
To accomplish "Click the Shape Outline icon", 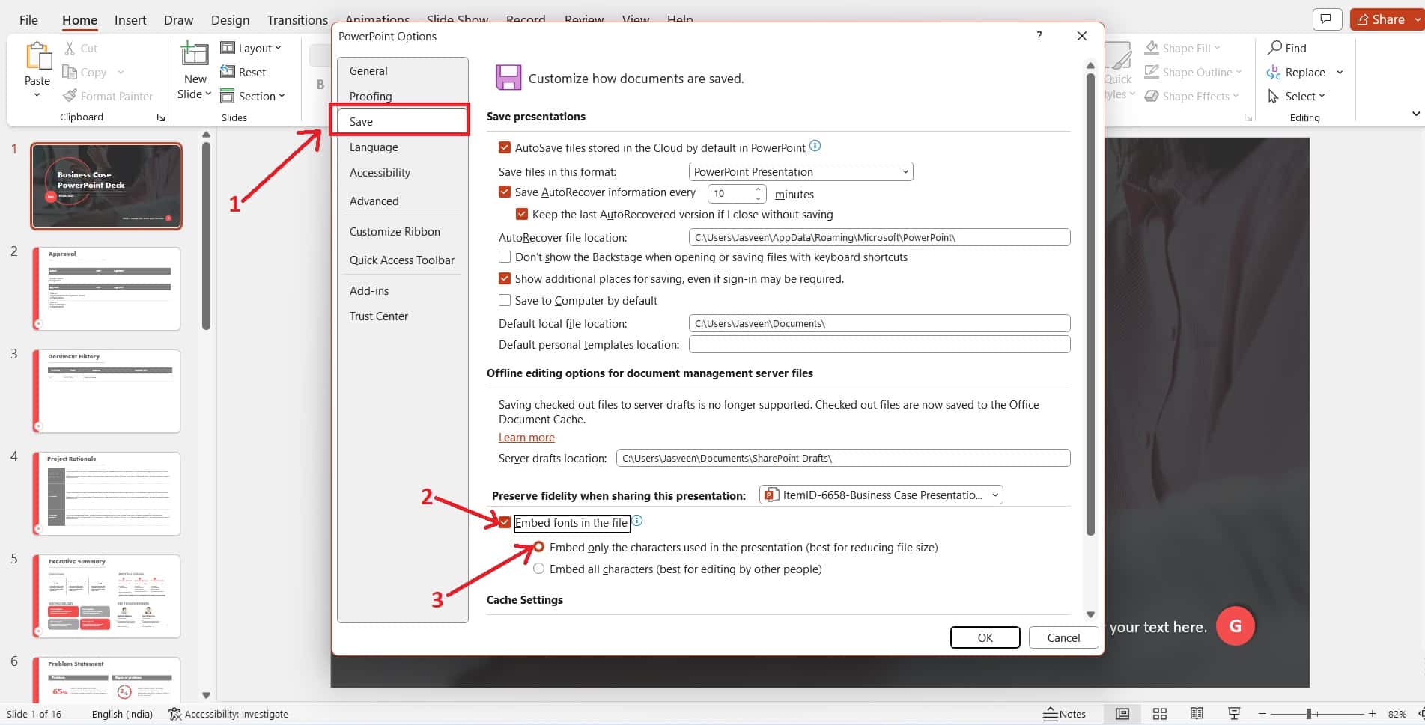I will coord(1152,72).
